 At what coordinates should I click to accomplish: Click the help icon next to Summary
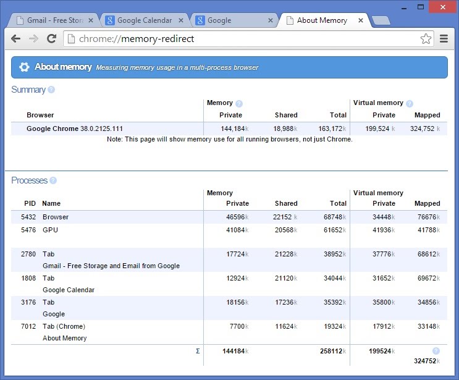(51, 90)
